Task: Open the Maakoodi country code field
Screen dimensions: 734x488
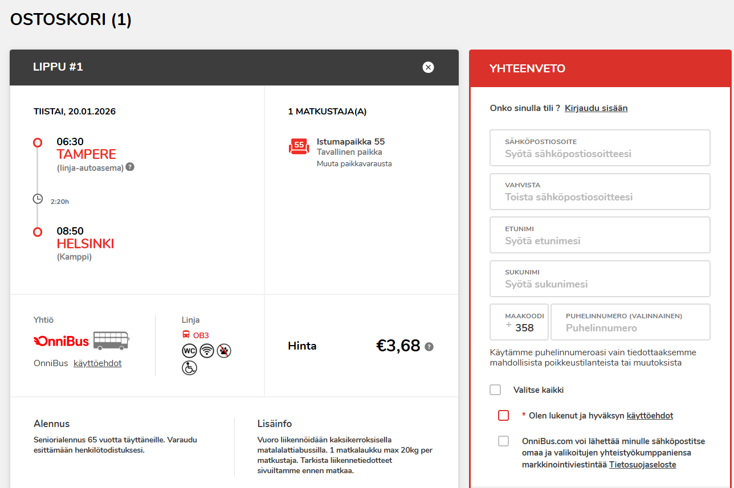Action: click(x=519, y=322)
